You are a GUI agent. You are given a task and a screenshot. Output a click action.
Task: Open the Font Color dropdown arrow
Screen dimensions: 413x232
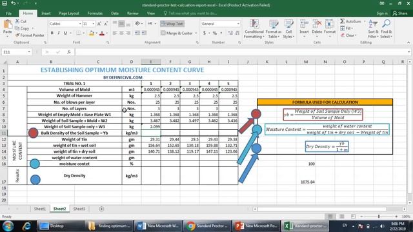[106, 33]
